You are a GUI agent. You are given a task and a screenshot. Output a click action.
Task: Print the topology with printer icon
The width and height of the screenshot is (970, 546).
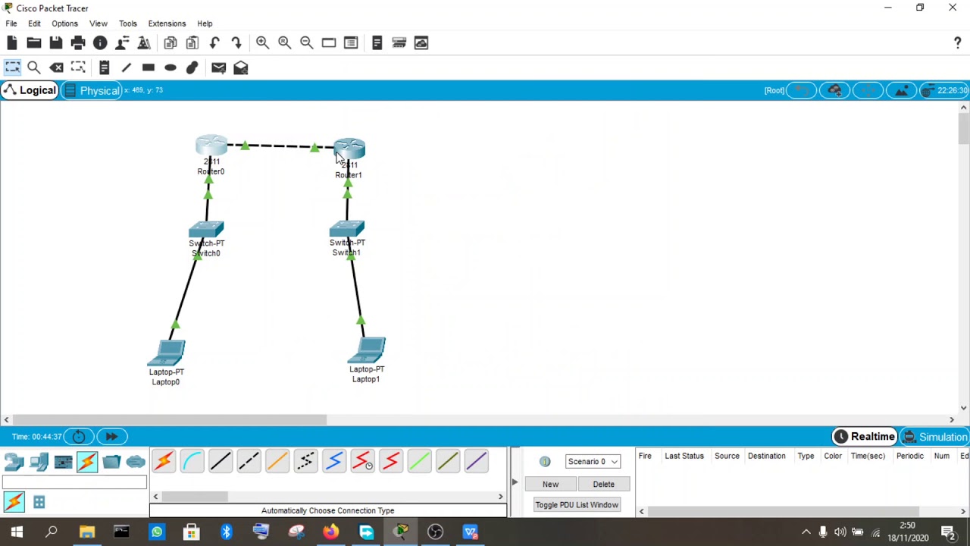[x=78, y=43]
